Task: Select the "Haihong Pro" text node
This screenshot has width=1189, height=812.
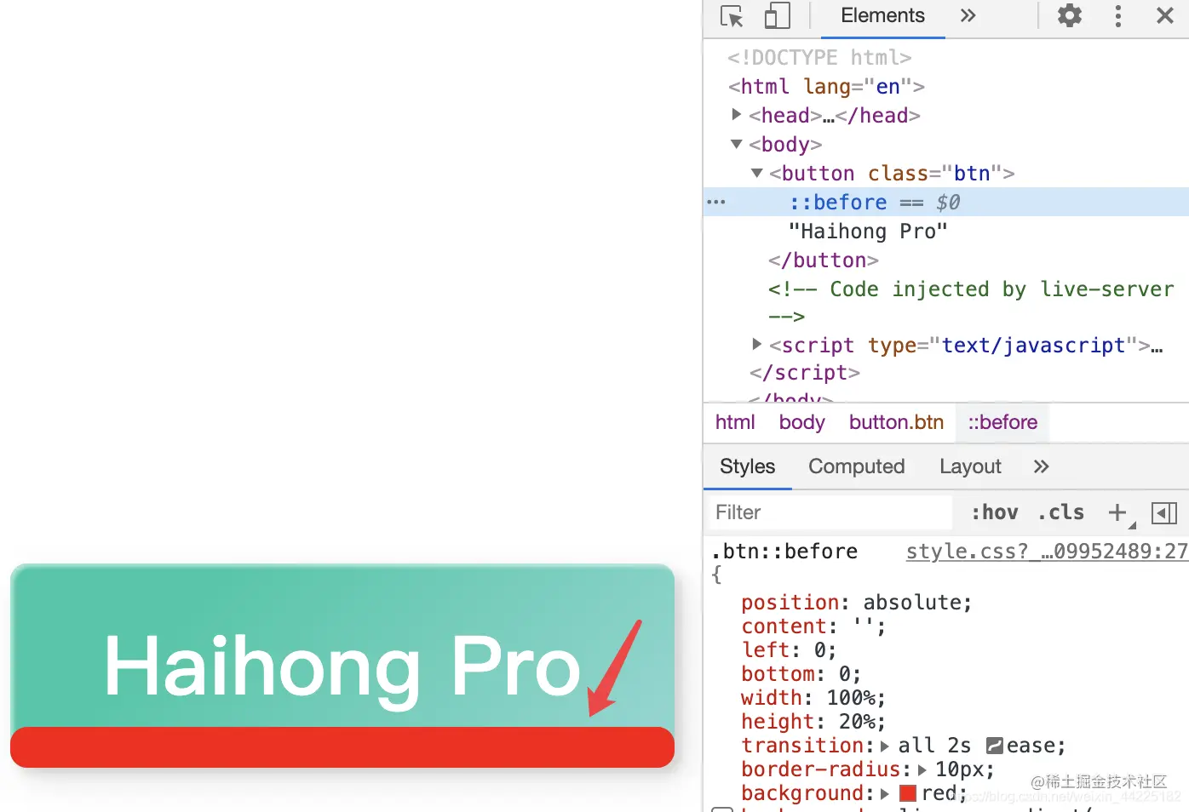Action: coord(868,232)
